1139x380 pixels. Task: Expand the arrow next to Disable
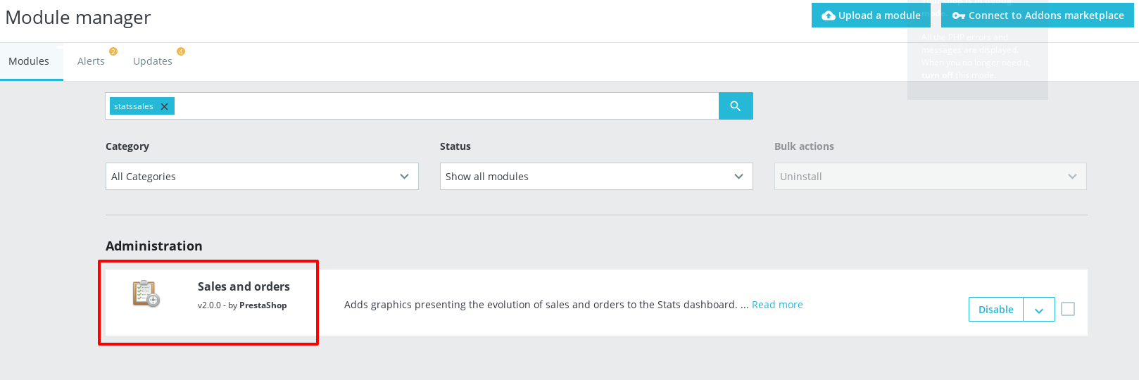click(x=1039, y=310)
